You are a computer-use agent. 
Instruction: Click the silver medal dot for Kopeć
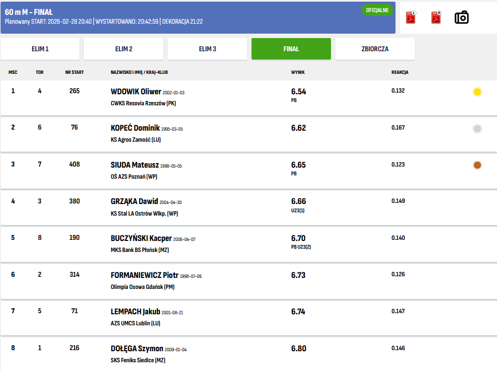477,128
